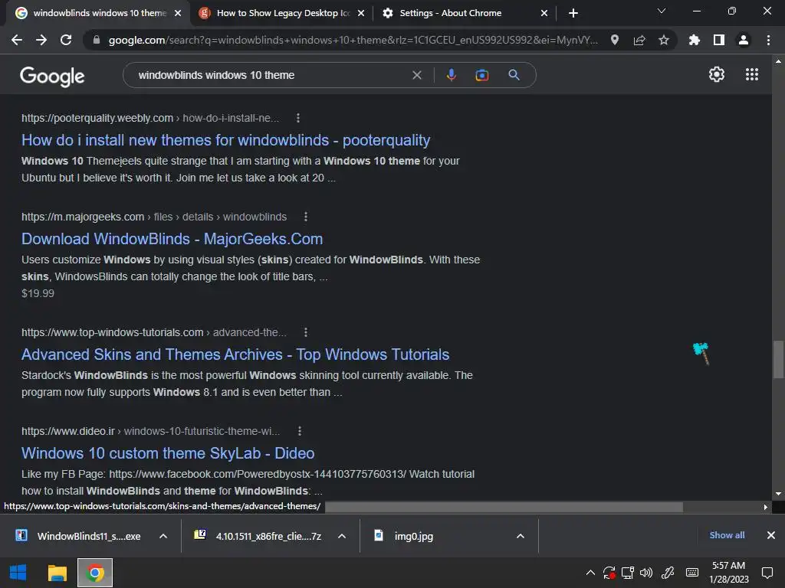Open the pen workspace tray icon
The height and width of the screenshot is (588, 785).
point(668,573)
